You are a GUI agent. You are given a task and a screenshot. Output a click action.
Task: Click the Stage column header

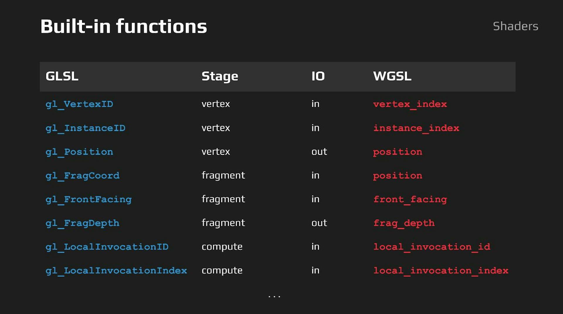[x=220, y=76]
